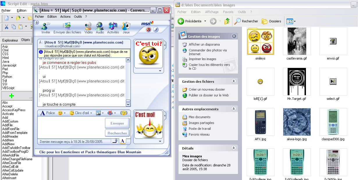358x180 pixels.
Task: Open dropdown under C'est toi display picture
Action: pos(160,71)
